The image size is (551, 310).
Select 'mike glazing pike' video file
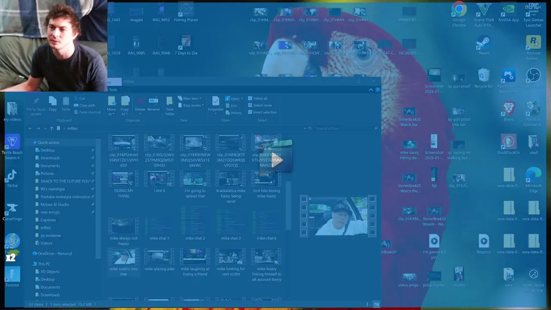pyautogui.click(x=159, y=260)
